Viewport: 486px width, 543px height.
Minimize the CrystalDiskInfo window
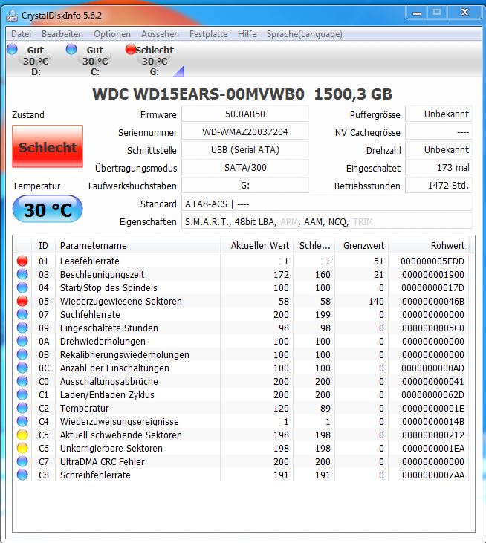[x=417, y=13]
